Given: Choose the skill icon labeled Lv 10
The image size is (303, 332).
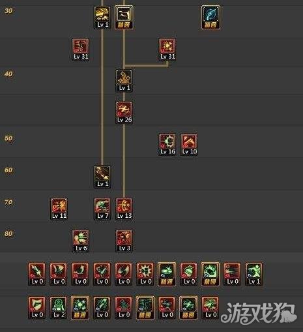Looking at the screenshot, I should pos(189,145).
